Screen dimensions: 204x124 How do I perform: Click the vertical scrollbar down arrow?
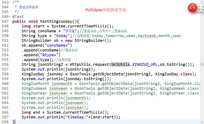(x=202, y=122)
